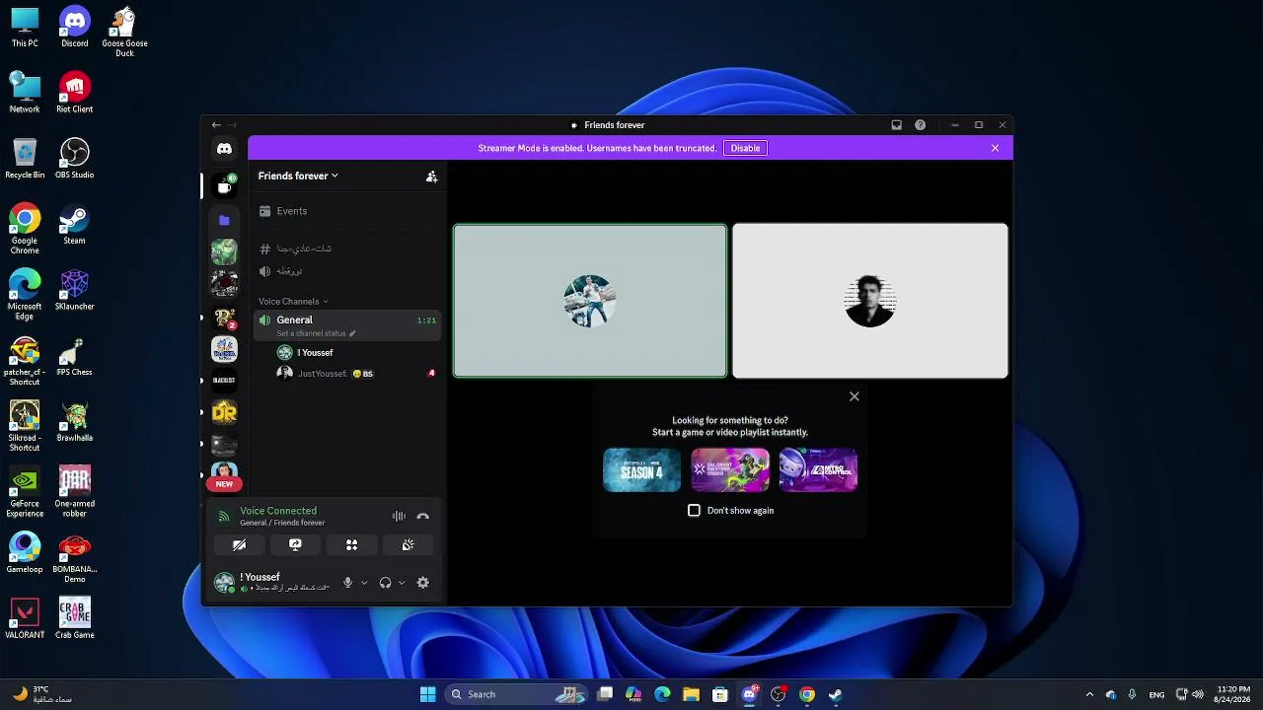Open VALORANT desktop shortcut
The image size is (1263, 710).
pyautogui.click(x=25, y=618)
